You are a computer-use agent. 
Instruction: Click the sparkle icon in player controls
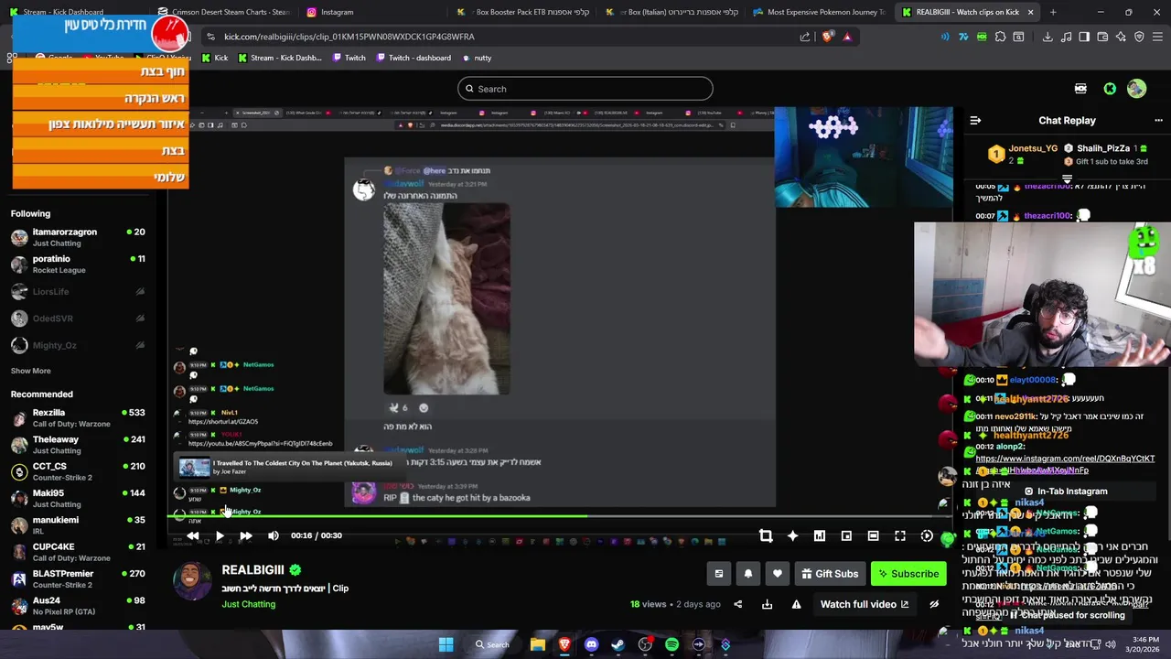tap(792, 535)
